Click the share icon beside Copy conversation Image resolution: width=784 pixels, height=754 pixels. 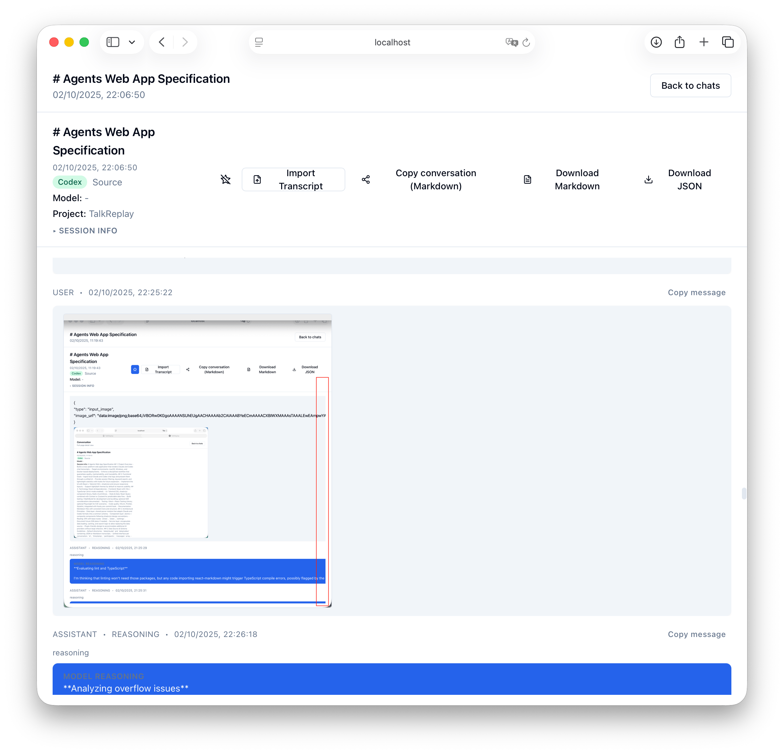click(x=366, y=179)
